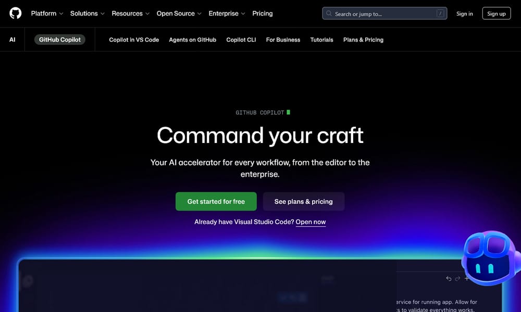This screenshot has width=521, height=312.
Task: Select the GitHub Copilot pill
Action: [x=60, y=40]
